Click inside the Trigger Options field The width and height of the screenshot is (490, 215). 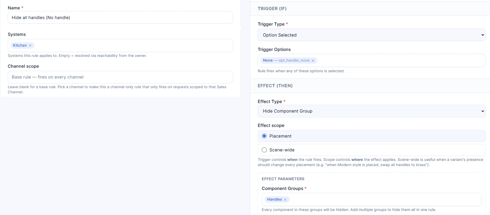point(371,61)
